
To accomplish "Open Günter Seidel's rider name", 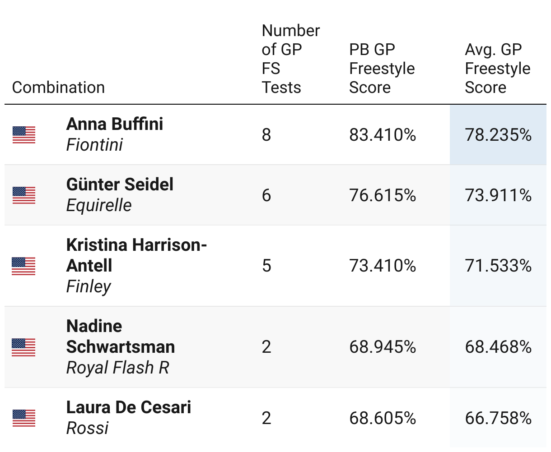I will [120, 184].
